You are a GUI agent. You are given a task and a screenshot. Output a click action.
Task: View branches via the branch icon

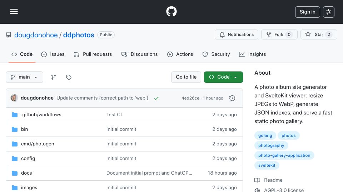(54, 77)
